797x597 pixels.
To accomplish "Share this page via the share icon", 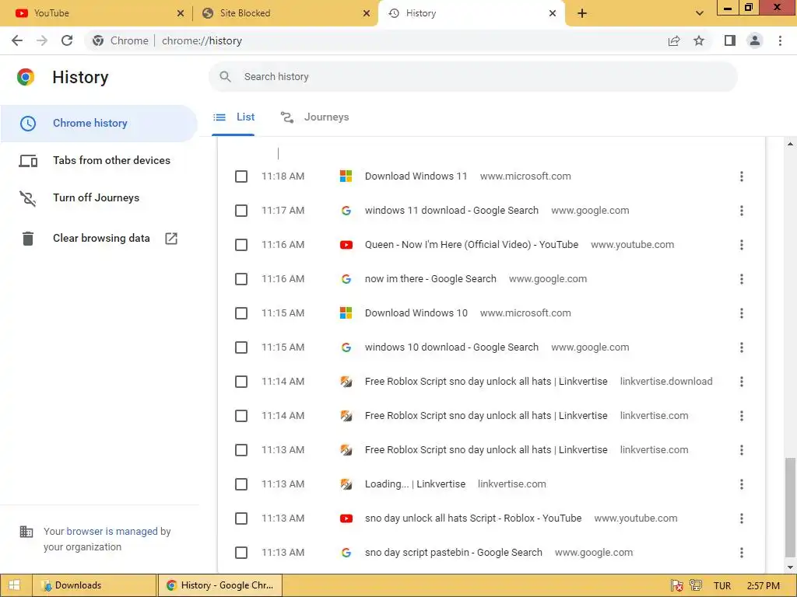I will (x=674, y=40).
